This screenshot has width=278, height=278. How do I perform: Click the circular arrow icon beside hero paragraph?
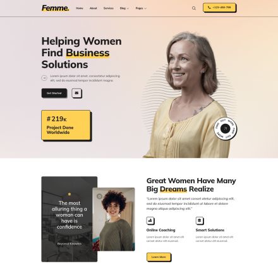[44, 78]
